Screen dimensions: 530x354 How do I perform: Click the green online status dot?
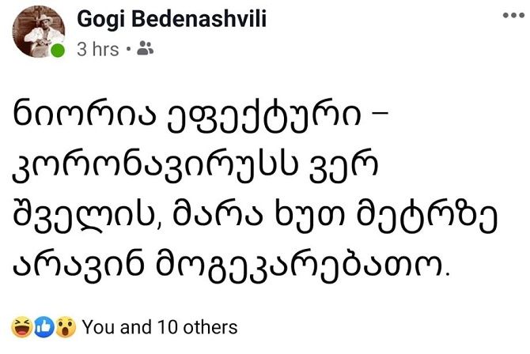pyautogui.click(x=58, y=52)
